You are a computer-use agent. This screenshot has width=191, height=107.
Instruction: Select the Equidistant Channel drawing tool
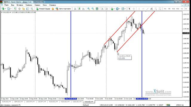click(x=152, y=9)
